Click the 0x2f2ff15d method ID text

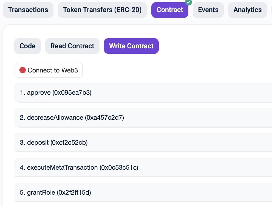(x=74, y=192)
